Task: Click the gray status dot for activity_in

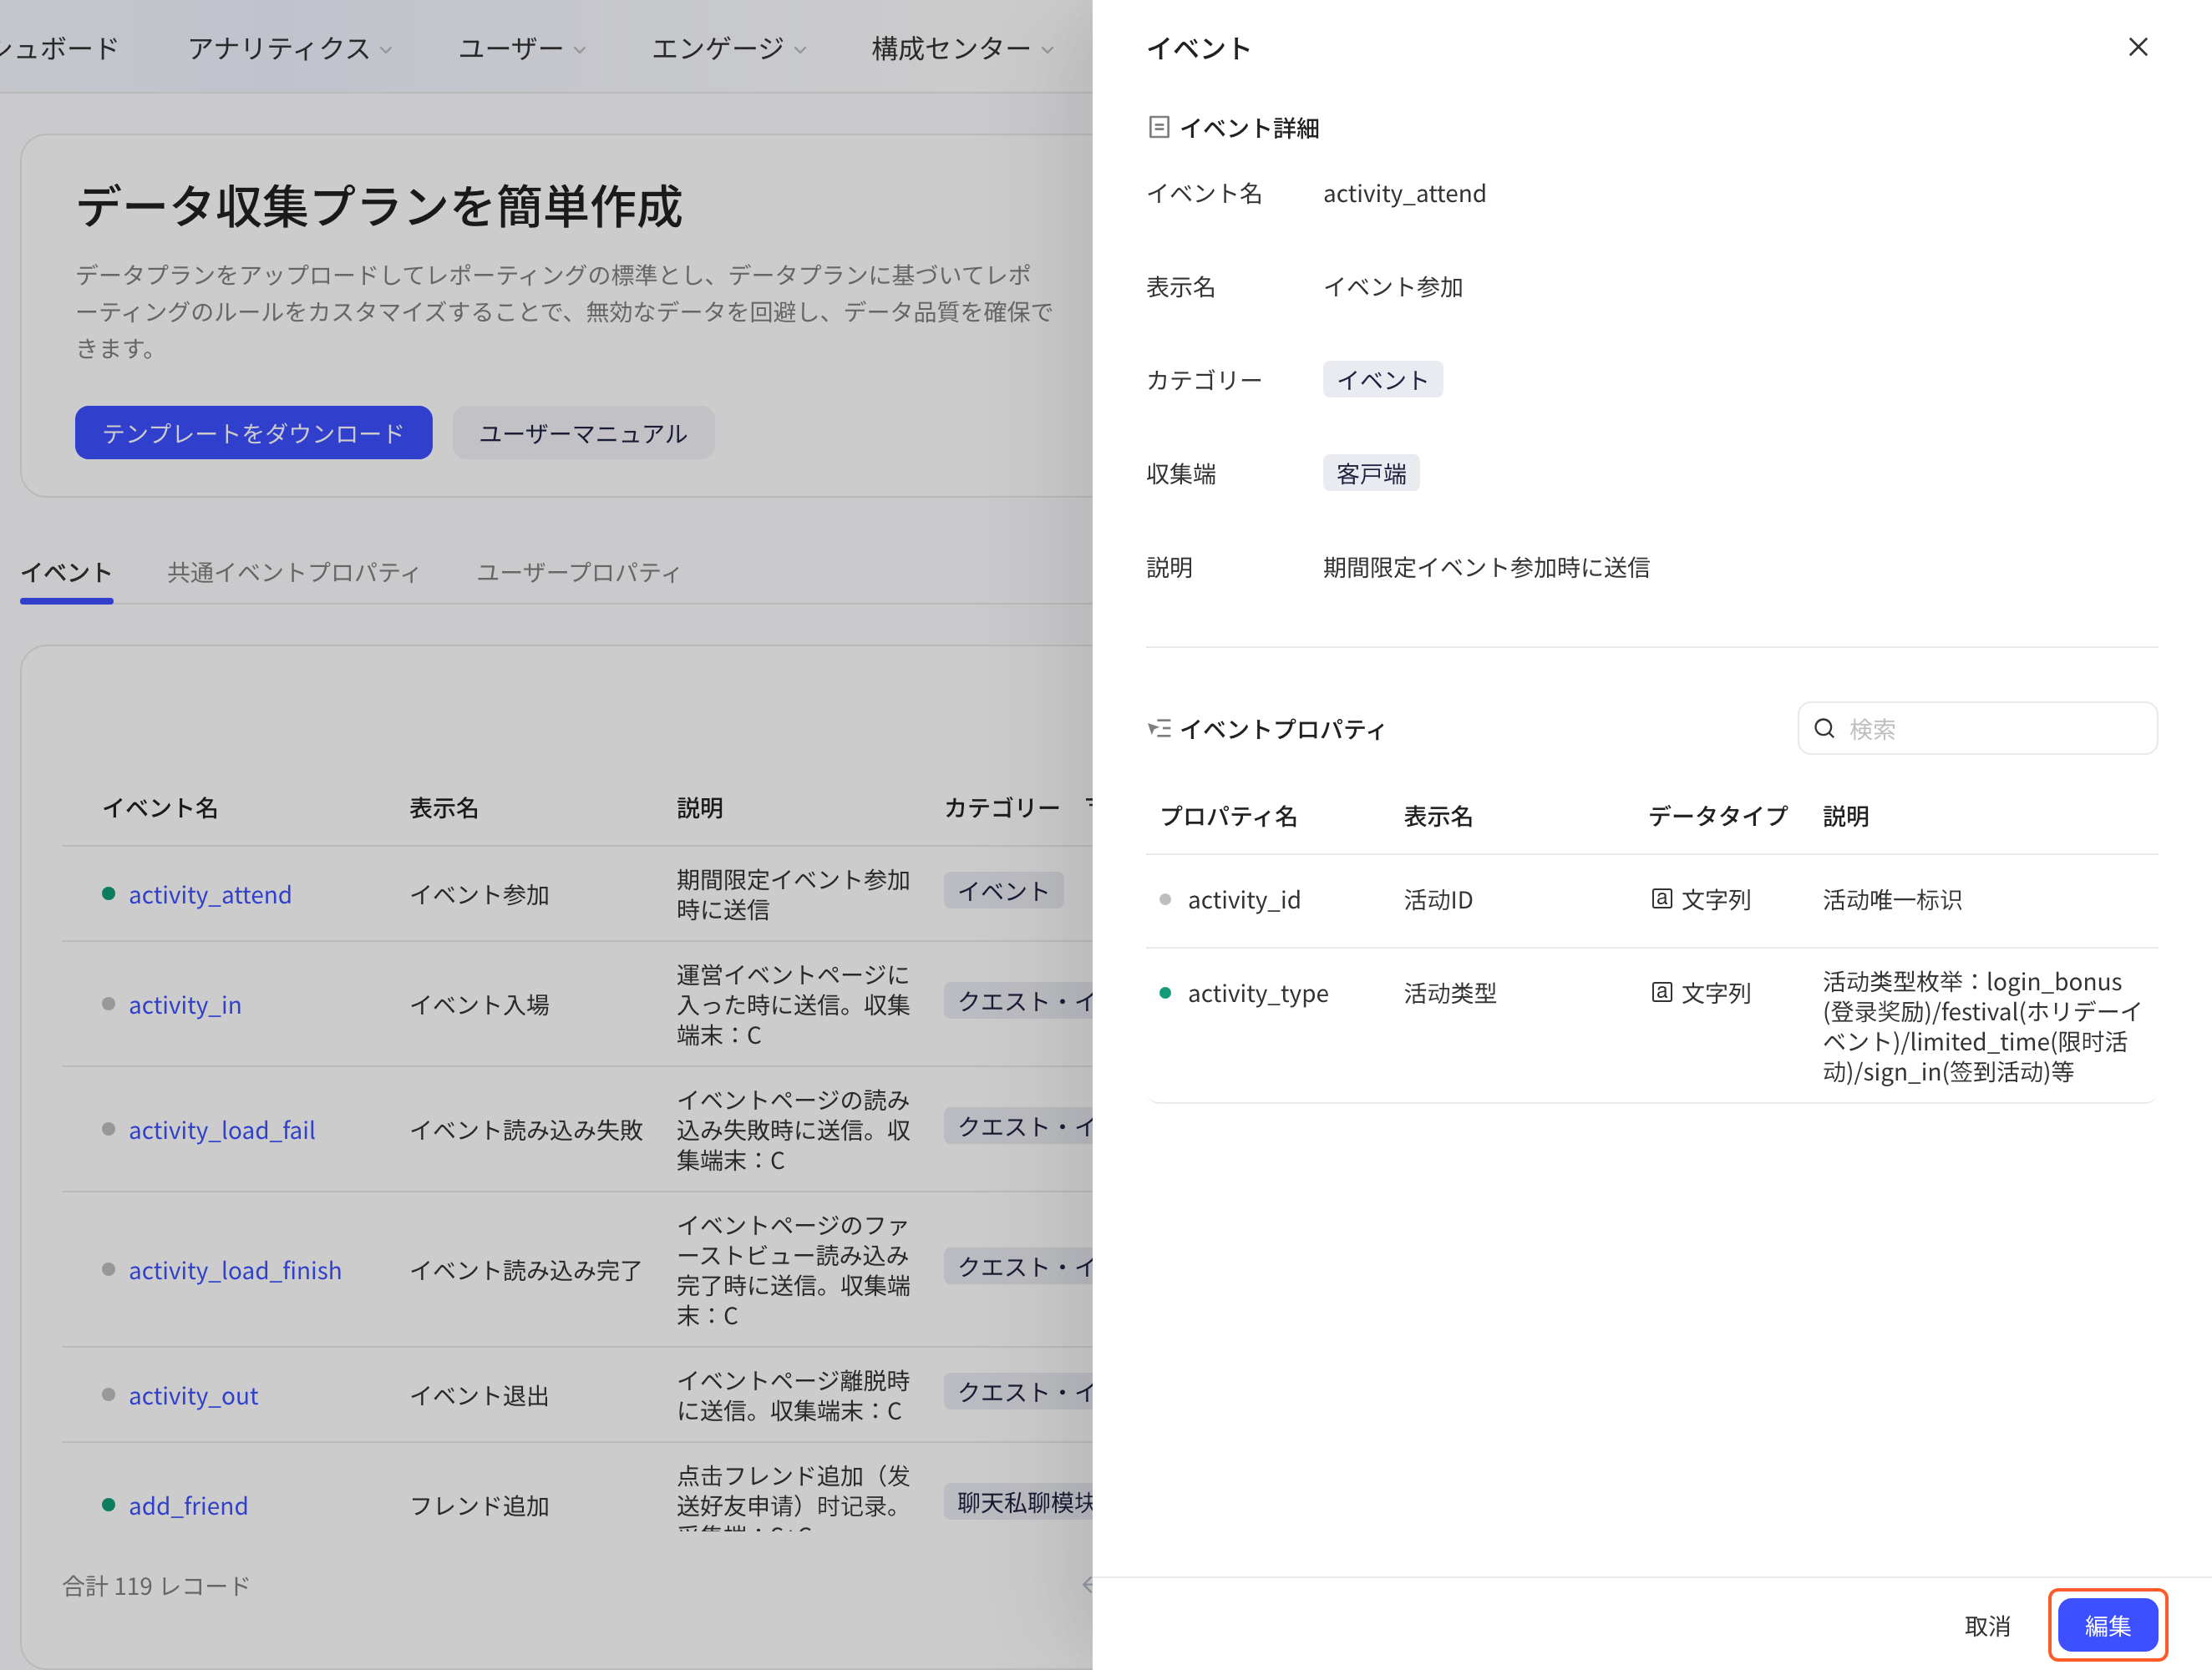Action: 108,1004
